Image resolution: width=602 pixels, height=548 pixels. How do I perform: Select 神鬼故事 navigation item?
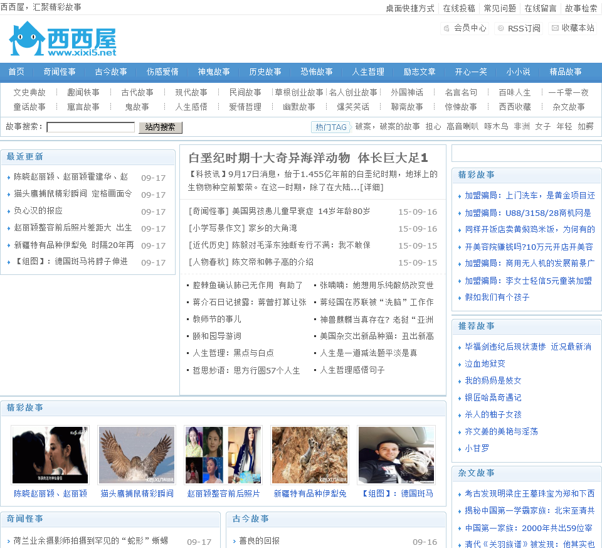point(214,72)
